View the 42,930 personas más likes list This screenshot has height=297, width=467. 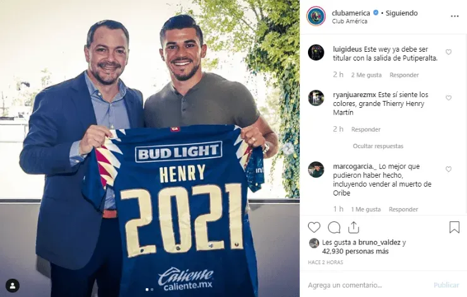tap(355, 252)
